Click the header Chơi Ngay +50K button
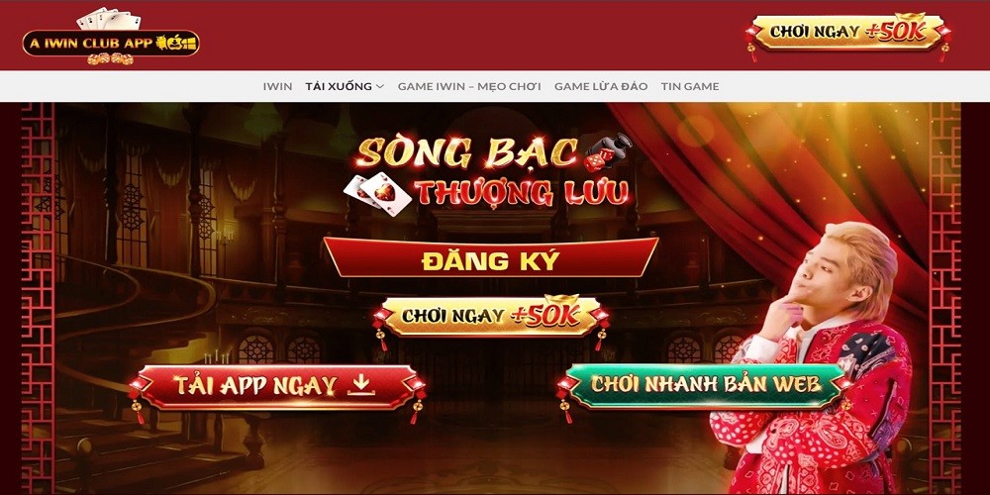 click(x=848, y=33)
